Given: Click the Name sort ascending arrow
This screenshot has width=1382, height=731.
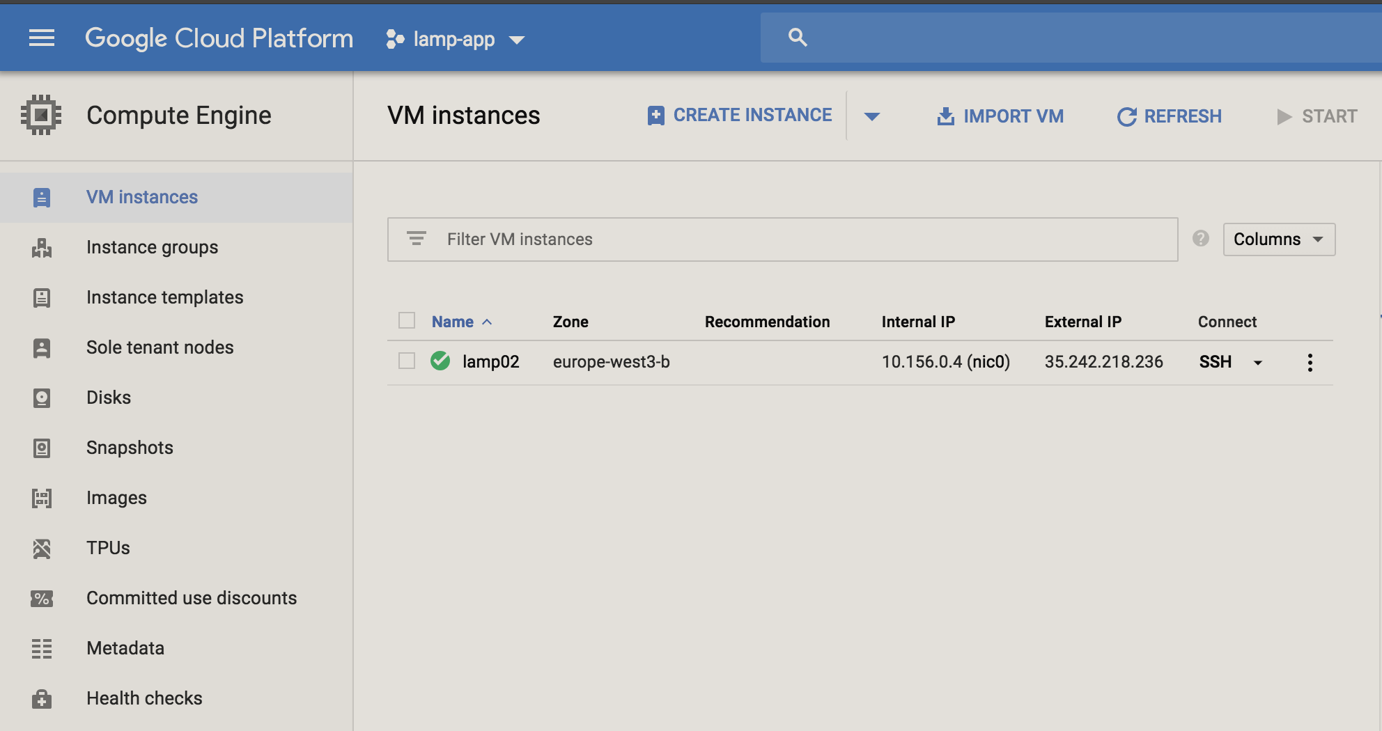Looking at the screenshot, I should coord(487,322).
